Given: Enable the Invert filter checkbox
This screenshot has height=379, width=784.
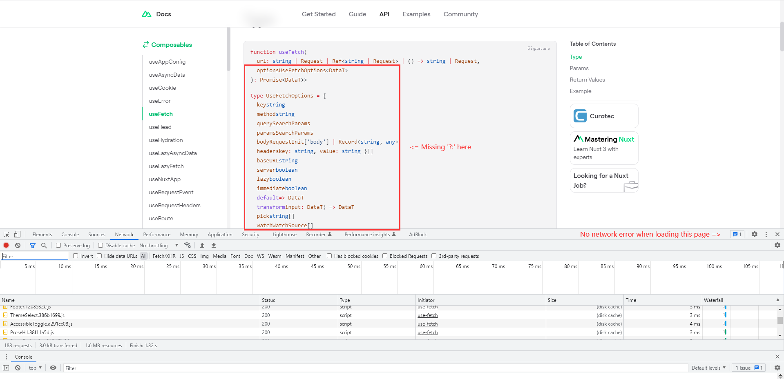Looking at the screenshot, I should click(76, 256).
